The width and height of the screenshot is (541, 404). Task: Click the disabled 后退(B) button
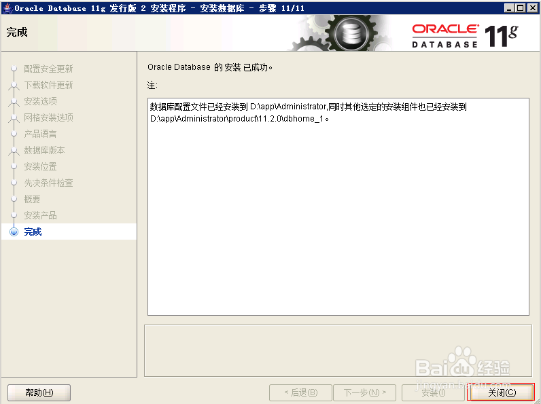point(300,392)
